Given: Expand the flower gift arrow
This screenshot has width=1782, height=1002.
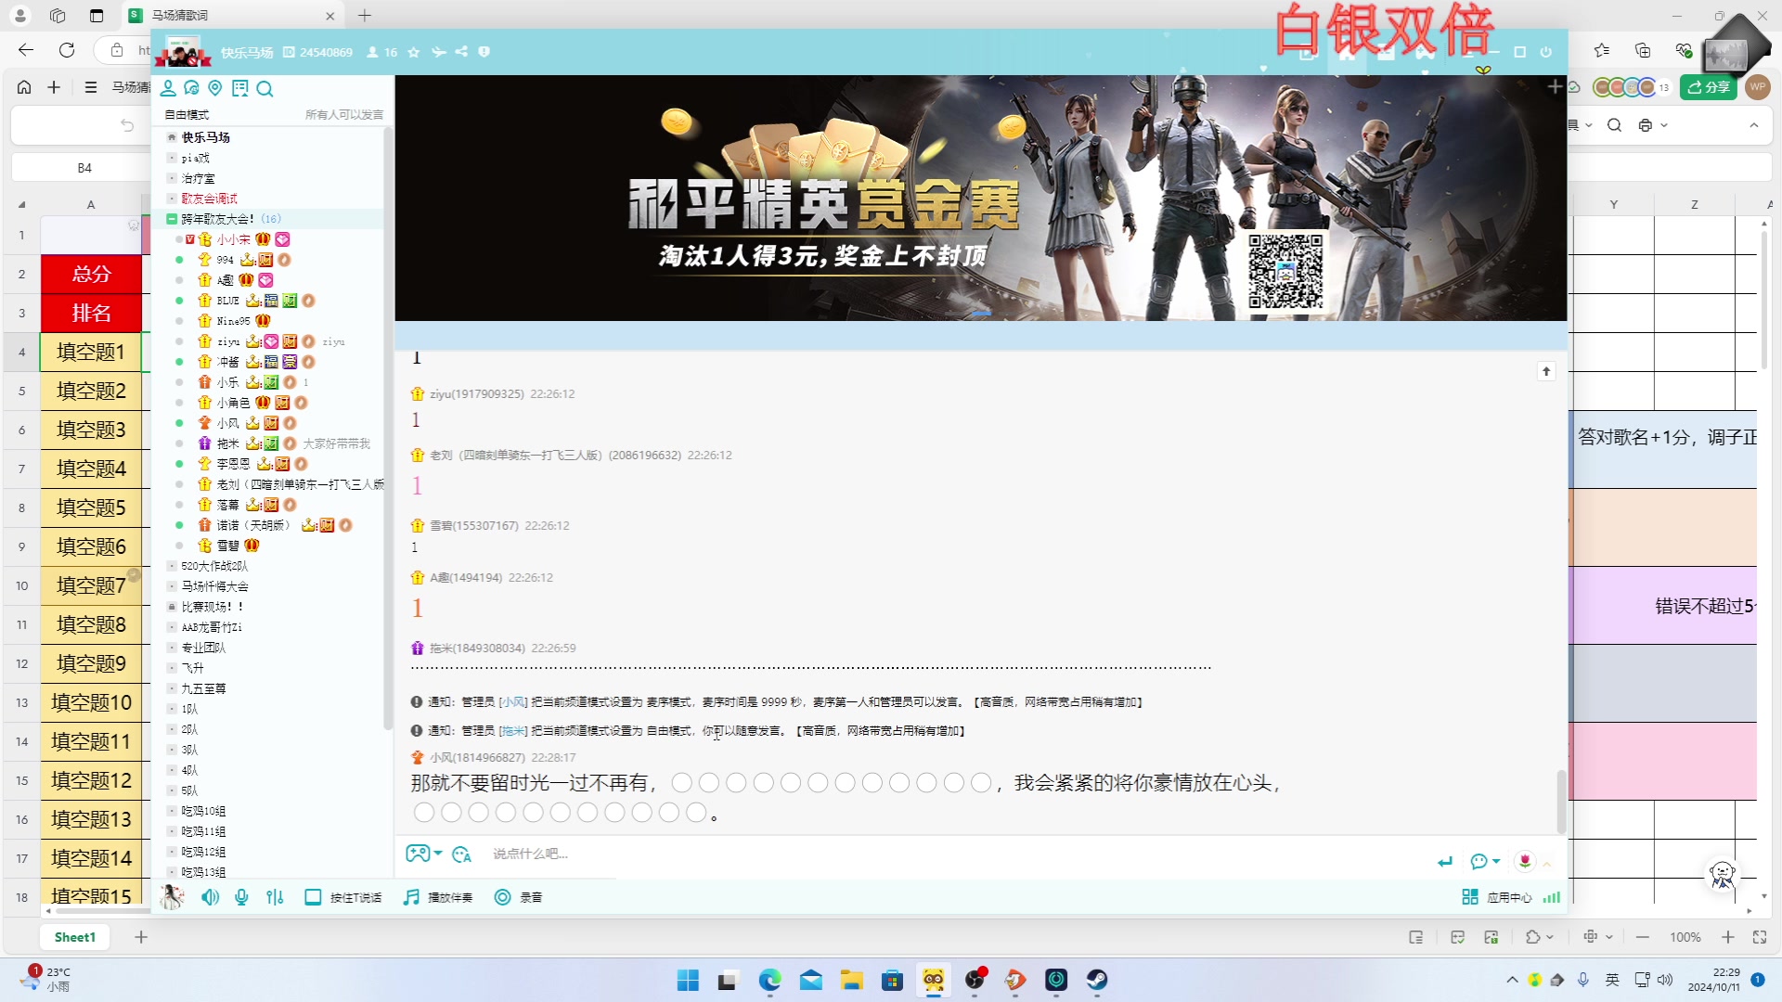Looking at the screenshot, I should click(1547, 863).
